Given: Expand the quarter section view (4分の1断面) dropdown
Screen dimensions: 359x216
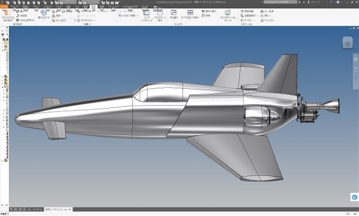Looking at the screenshot, I should click(137, 16).
